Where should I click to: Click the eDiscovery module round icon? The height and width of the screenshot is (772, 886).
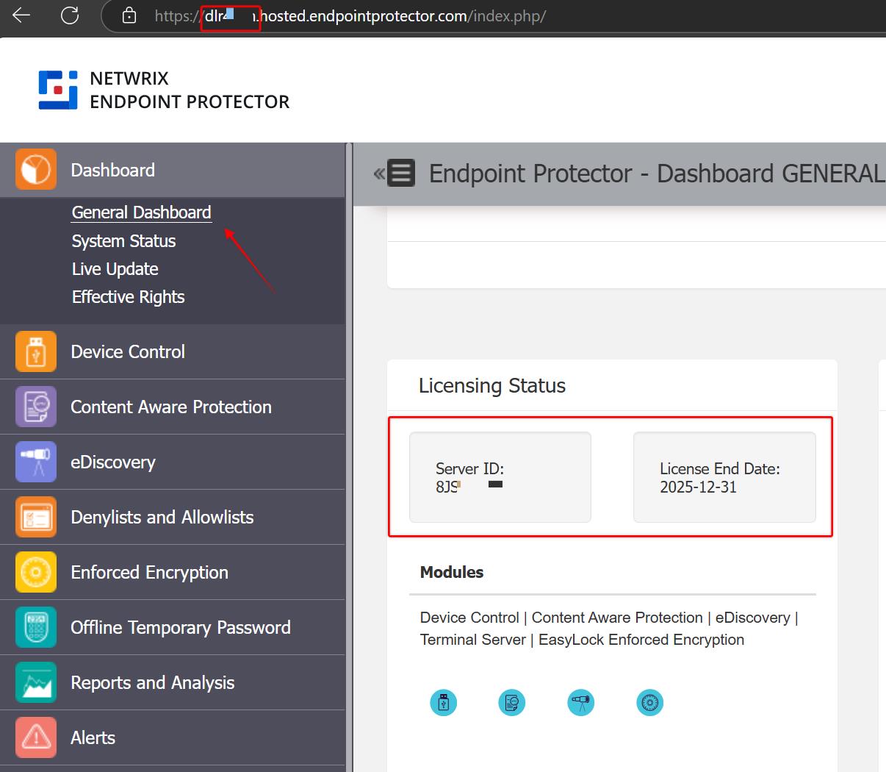point(581,703)
